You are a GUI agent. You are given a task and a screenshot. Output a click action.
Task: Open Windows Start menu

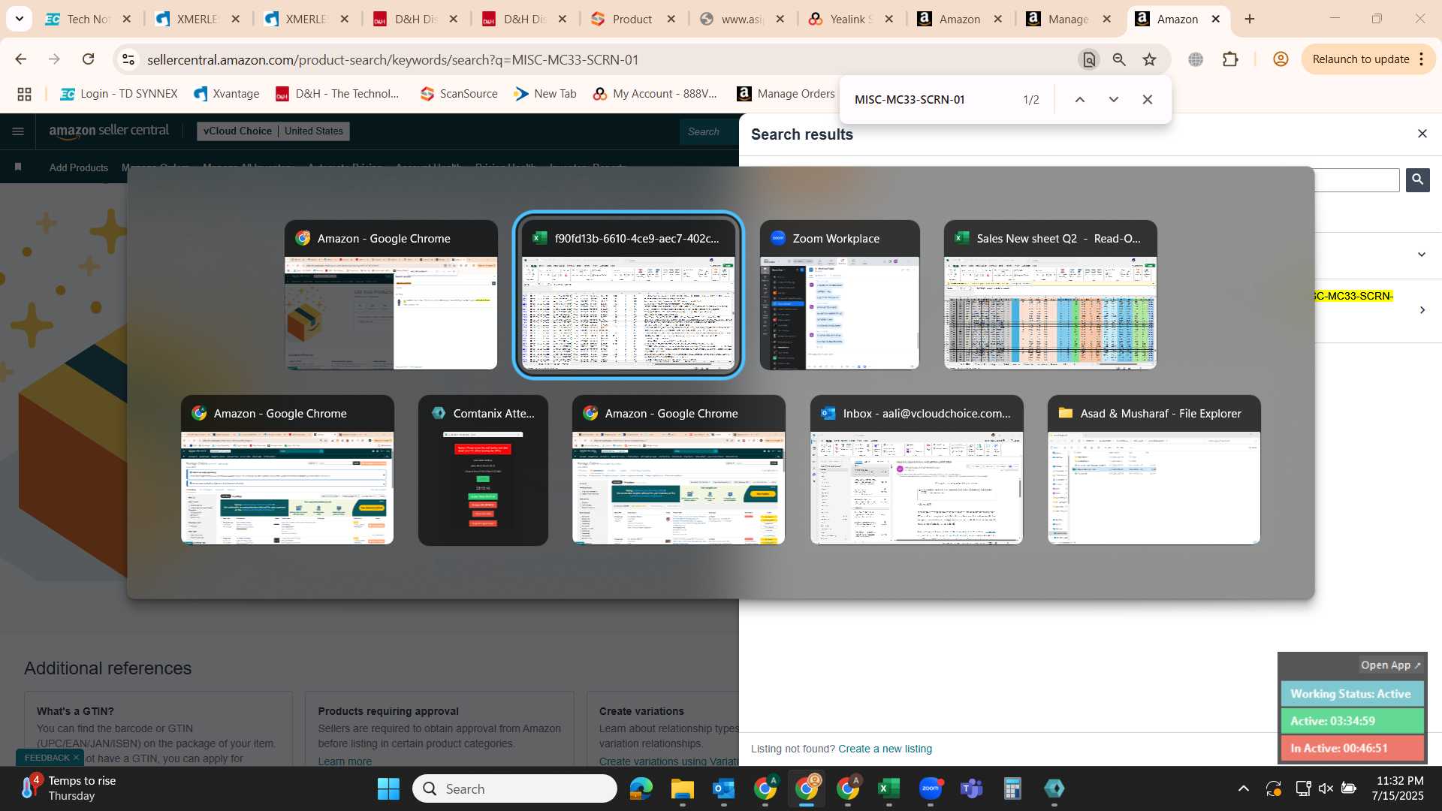coord(388,788)
